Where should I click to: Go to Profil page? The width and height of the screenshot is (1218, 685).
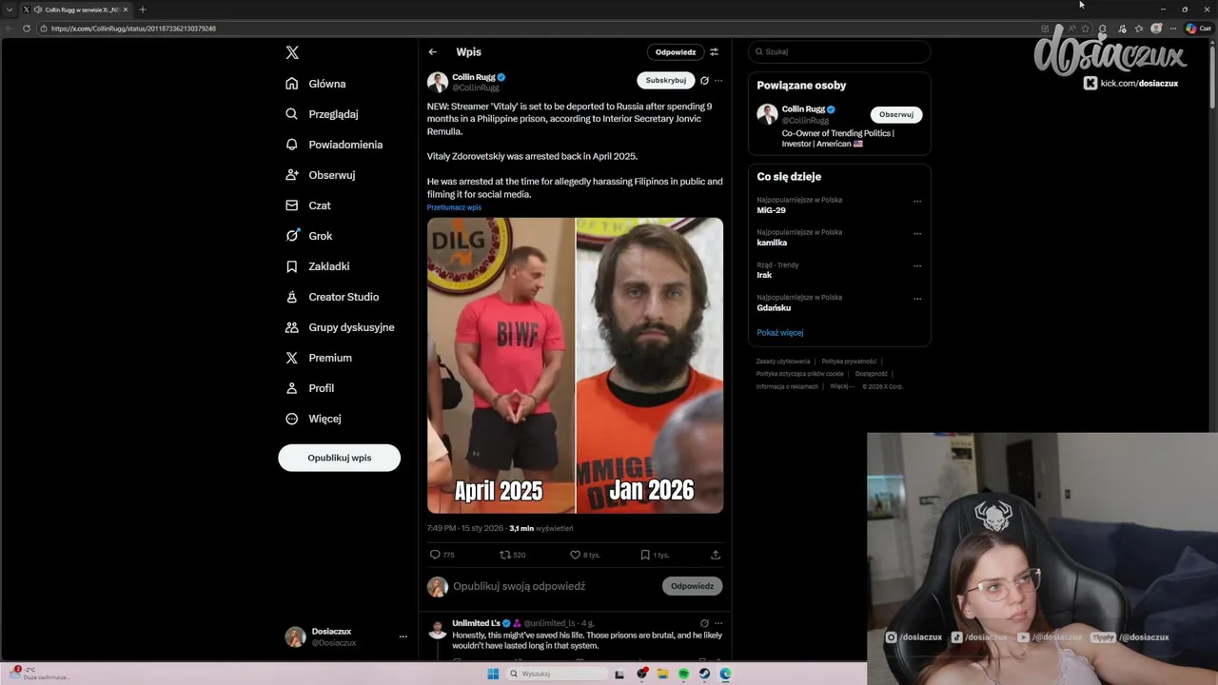coord(309,388)
